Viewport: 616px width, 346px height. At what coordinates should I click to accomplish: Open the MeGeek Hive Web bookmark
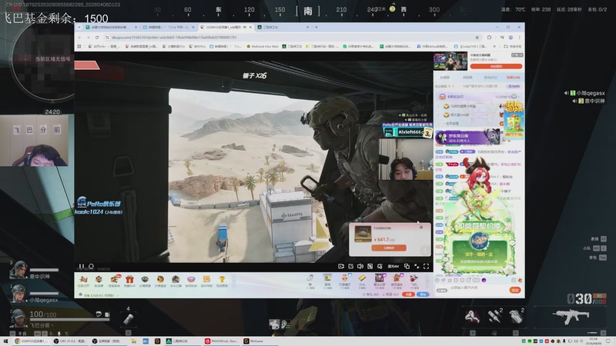tap(264, 46)
